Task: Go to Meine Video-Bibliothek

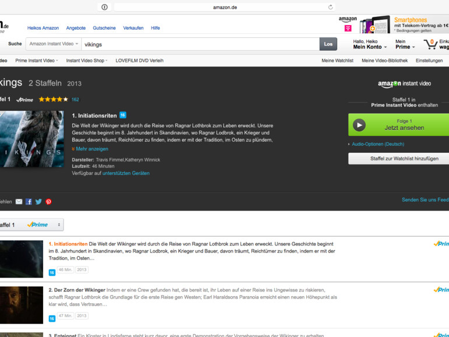Action: click(385, 61)
